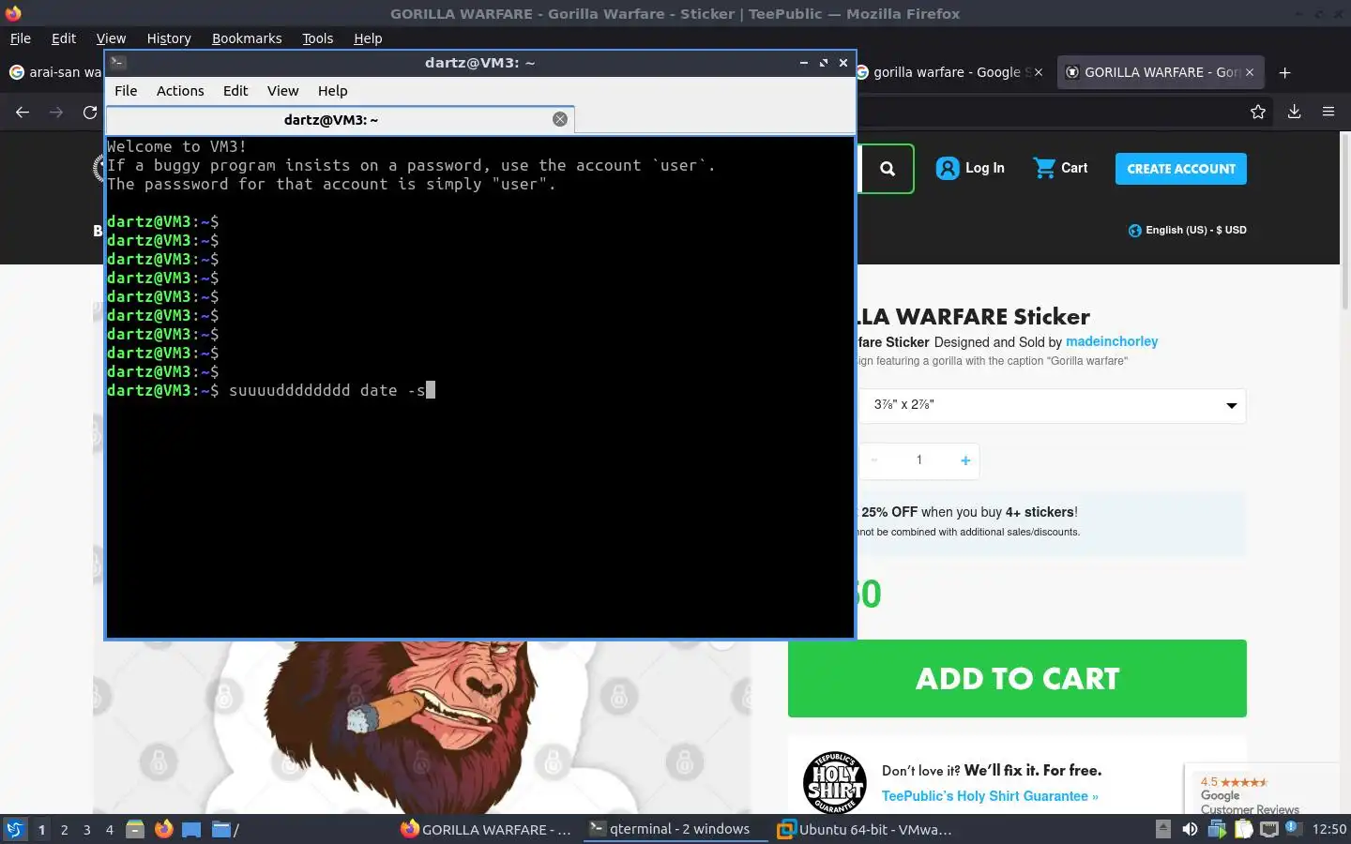Open a new Firefox tab
The image size is (1351, 844).
pyautogui.click(x=1285, y=72)
